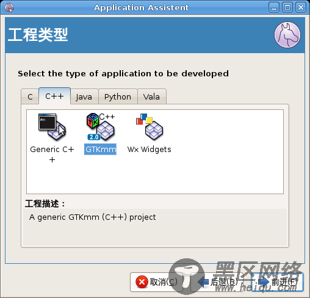Click the description 'A generic GTKmm (C++) project'
The height and width of the screenshot is (298, 310).
[93, 217]
